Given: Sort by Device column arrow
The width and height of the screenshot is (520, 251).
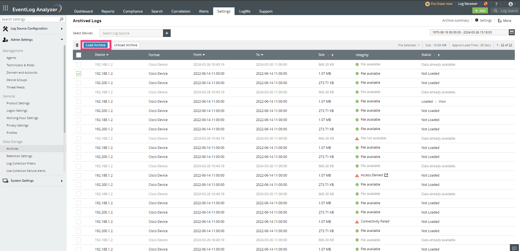Looking at the screenshot, I should click(x=107, y=55).
